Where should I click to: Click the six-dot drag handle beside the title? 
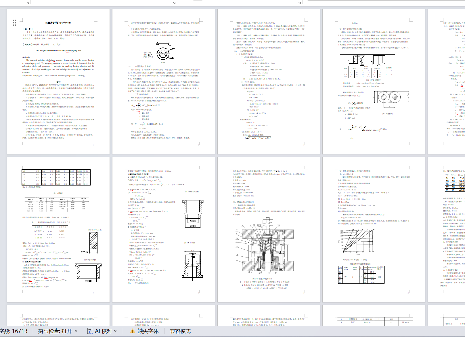tap(14, 23)
